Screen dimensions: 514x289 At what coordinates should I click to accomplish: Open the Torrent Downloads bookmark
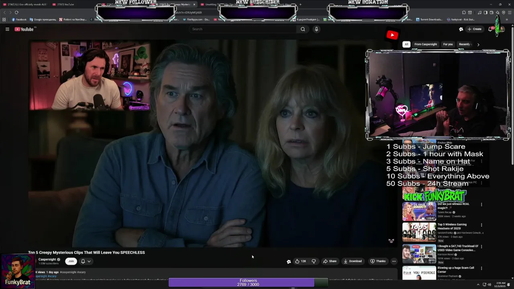click(429, 19)
